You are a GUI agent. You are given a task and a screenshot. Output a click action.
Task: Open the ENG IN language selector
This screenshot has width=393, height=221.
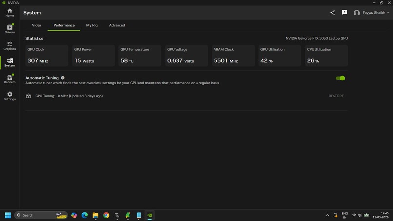[x=345, y=215]
